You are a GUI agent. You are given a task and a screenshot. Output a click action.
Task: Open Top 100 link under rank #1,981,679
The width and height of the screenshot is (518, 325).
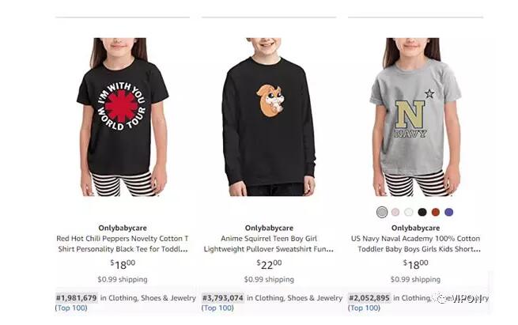71,308
